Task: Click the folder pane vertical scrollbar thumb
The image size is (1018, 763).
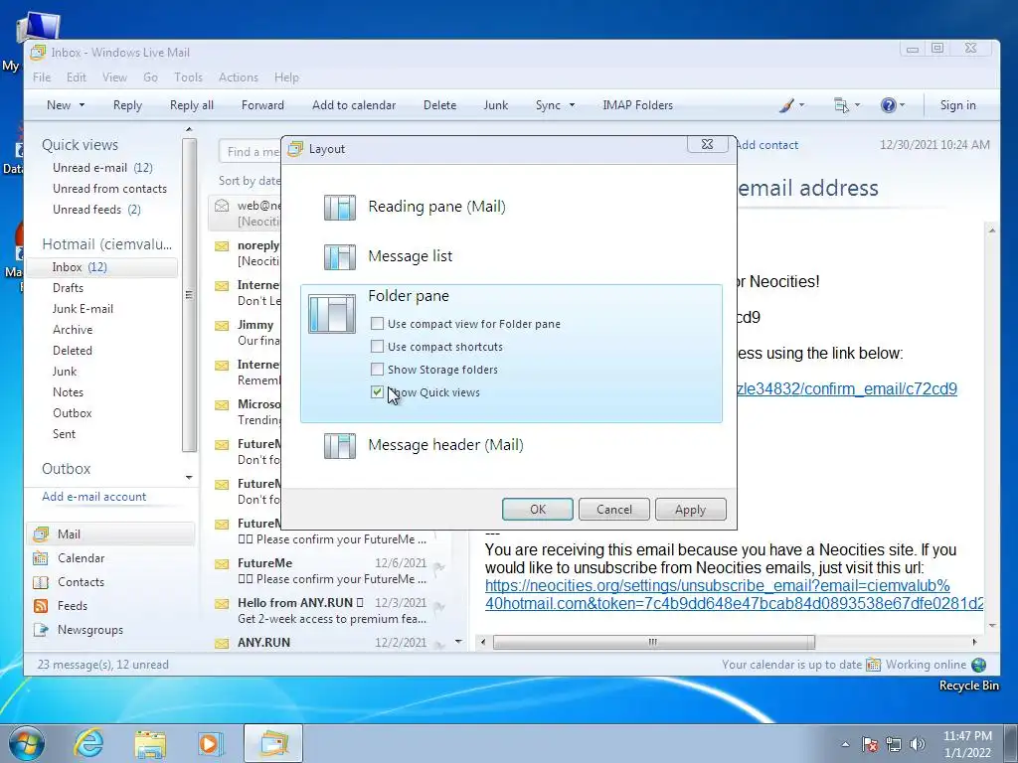Action: [189, 294]
